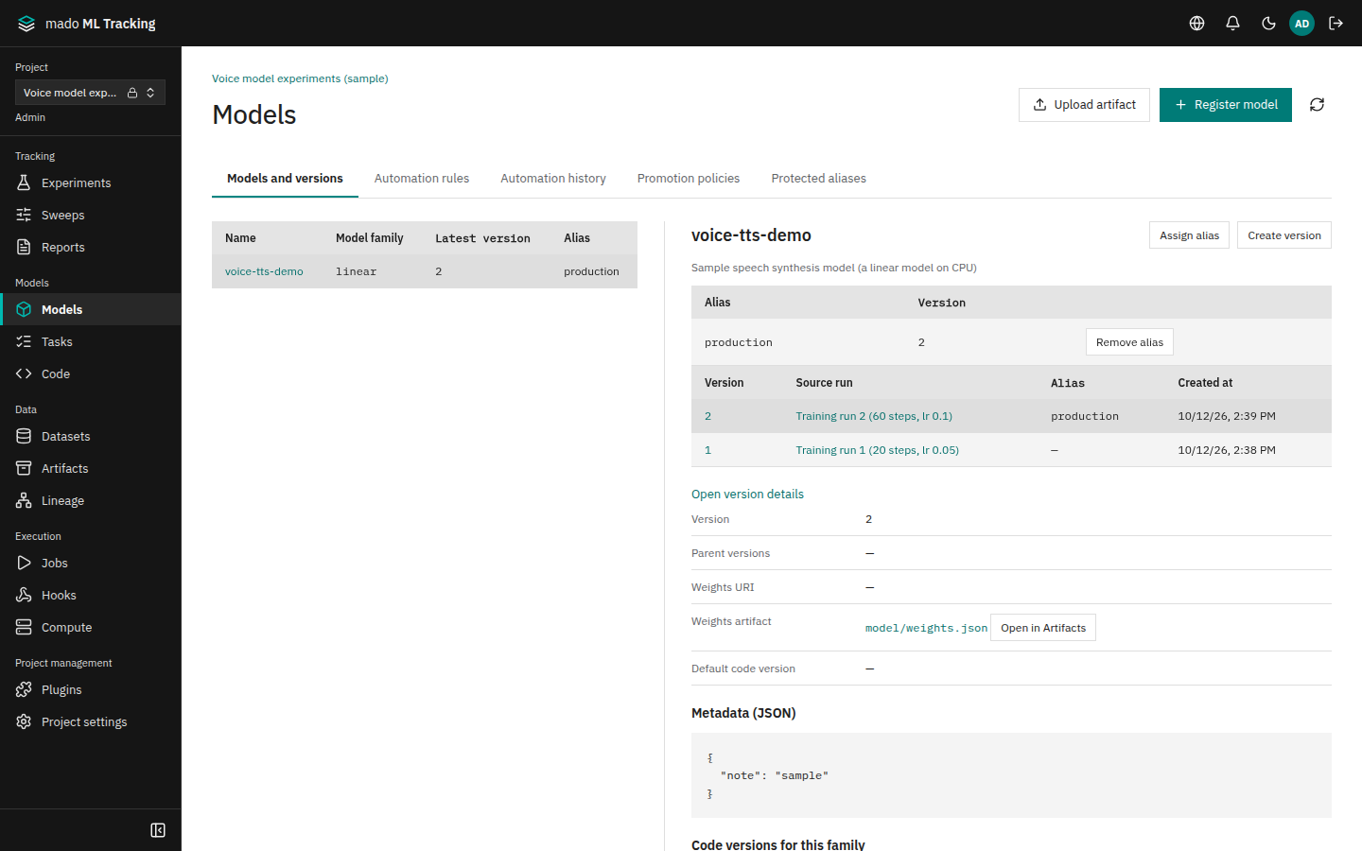Refresh the models list

pyautogui.click(x=1317, y=105)
